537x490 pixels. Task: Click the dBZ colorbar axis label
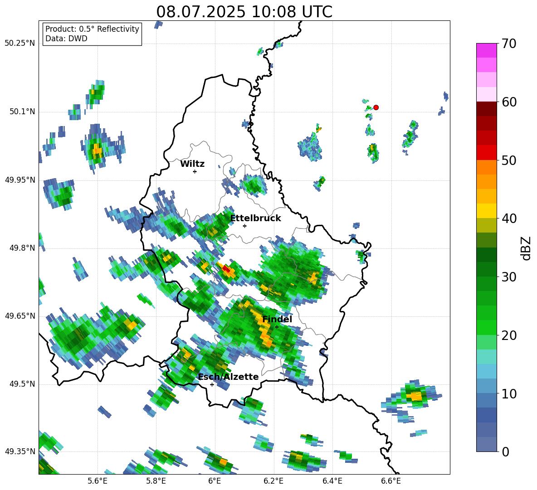point(525,248)
